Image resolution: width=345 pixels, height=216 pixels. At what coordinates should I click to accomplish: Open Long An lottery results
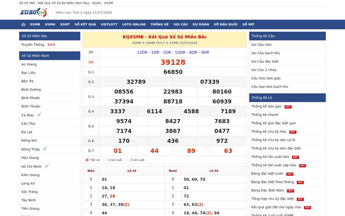coord(28,183)
